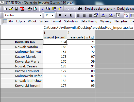This screenshot has width=134, height=102.
Task: Select row Malinowska Ewa
Action: pyautogui.click(x=22, y=52)
